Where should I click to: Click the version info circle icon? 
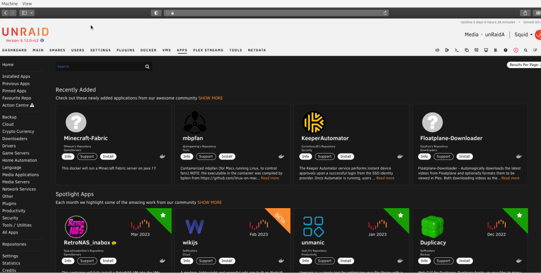tap(42, 41)
